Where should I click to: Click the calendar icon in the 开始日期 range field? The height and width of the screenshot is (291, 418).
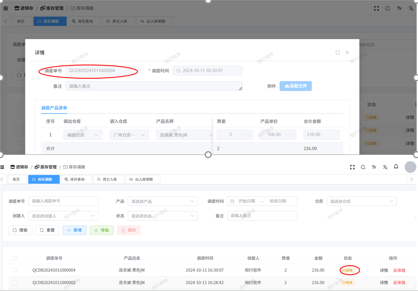(x=233, y=201)
